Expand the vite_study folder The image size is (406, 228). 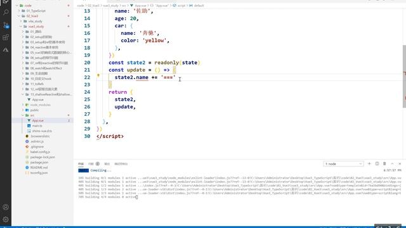21,21
